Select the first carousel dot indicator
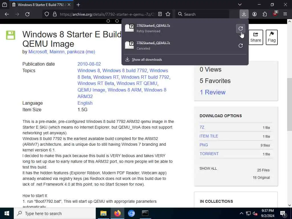The height and width of the screenshot is (219, 292). pos(108,21)
